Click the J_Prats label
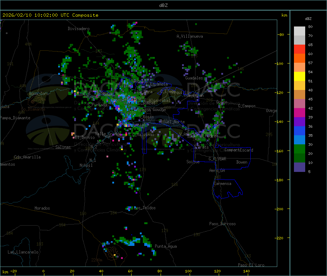This screenshot has height=276, width=327. pyautogui.click(x=202, y=147)
